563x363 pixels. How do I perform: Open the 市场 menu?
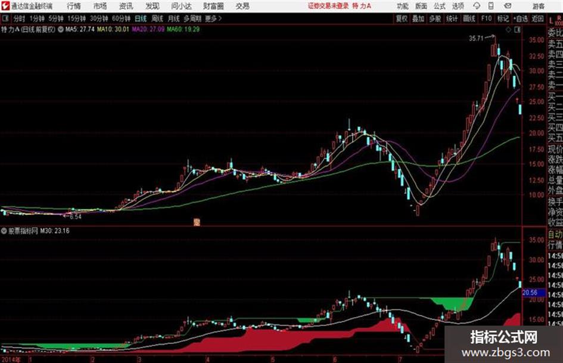[100, 6]
